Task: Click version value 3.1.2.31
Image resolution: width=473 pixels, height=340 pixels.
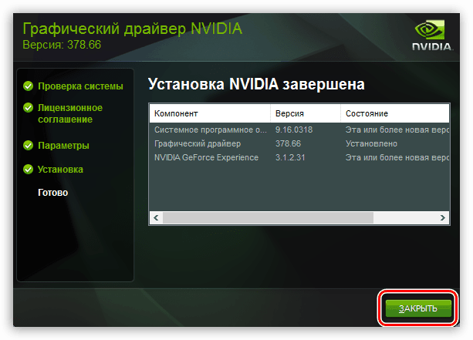Action: [x=290, y=157]
